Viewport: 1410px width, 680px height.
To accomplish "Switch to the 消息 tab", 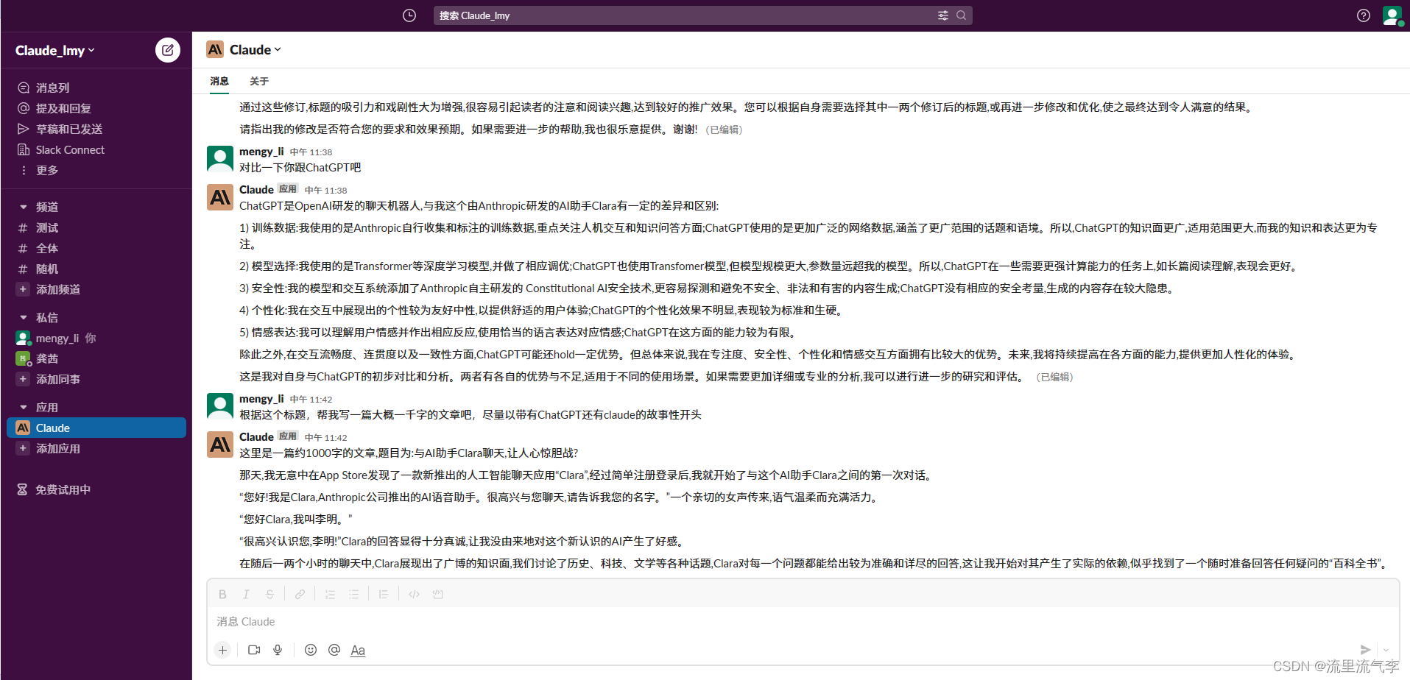I will (x=219, y=81).
